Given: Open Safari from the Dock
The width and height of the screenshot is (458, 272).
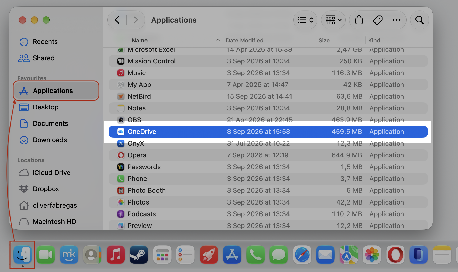Looking at the screenshot, I should click(302, 255).
